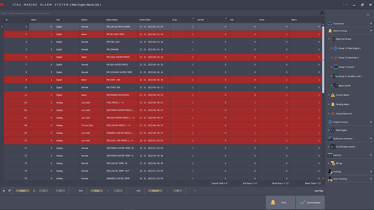The width and height of the screenshot is (374, 210).
Task: Click the Alarm List All icon
Action: [335, 85]
